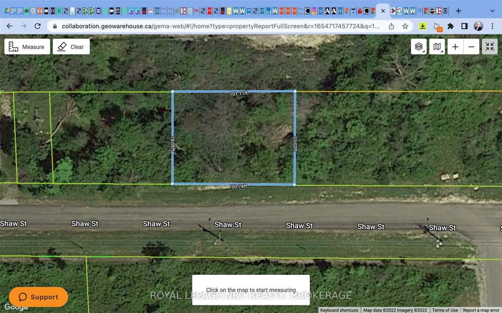The width and height of the screenshot is (502, 313).
Task: Clear the measurement with the Clear button
Action: [71, 47]
